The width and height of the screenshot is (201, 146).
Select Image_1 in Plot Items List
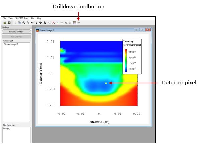point(7,128)
